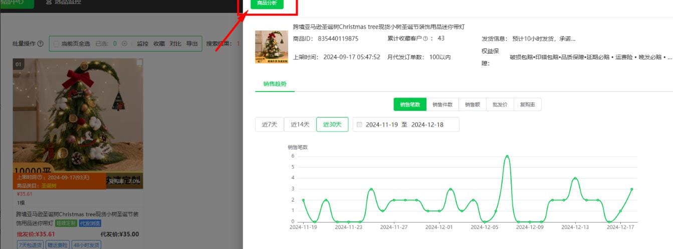The image size is (673, 249).
Task: Click the clear-selection icon after 已选 count
Action: pos(125,43)
